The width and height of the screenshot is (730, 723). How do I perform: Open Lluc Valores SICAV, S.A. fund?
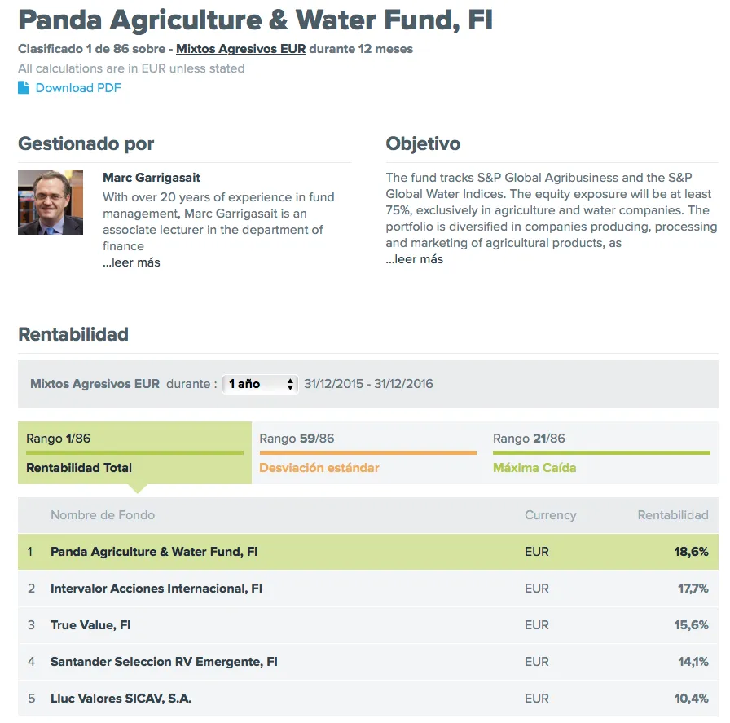[121, 699]
